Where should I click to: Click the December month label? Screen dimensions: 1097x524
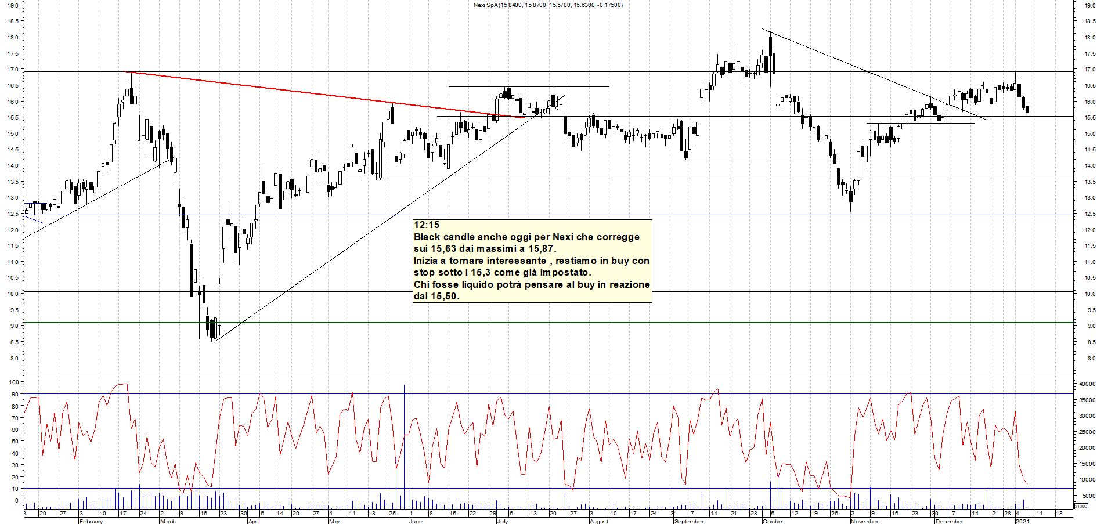pyautogui.click(x=949, y=521)
